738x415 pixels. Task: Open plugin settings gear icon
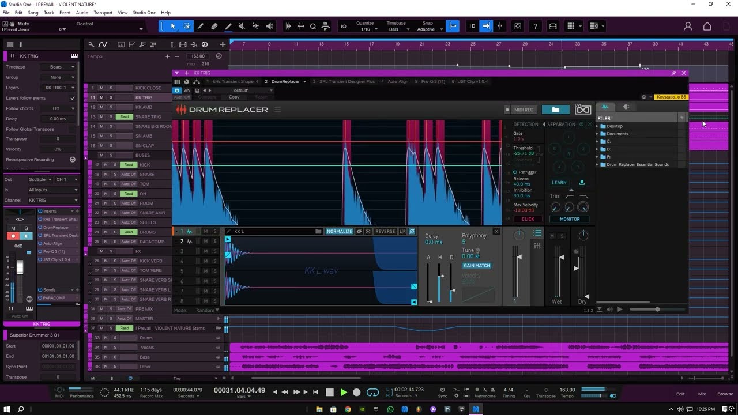644,97
